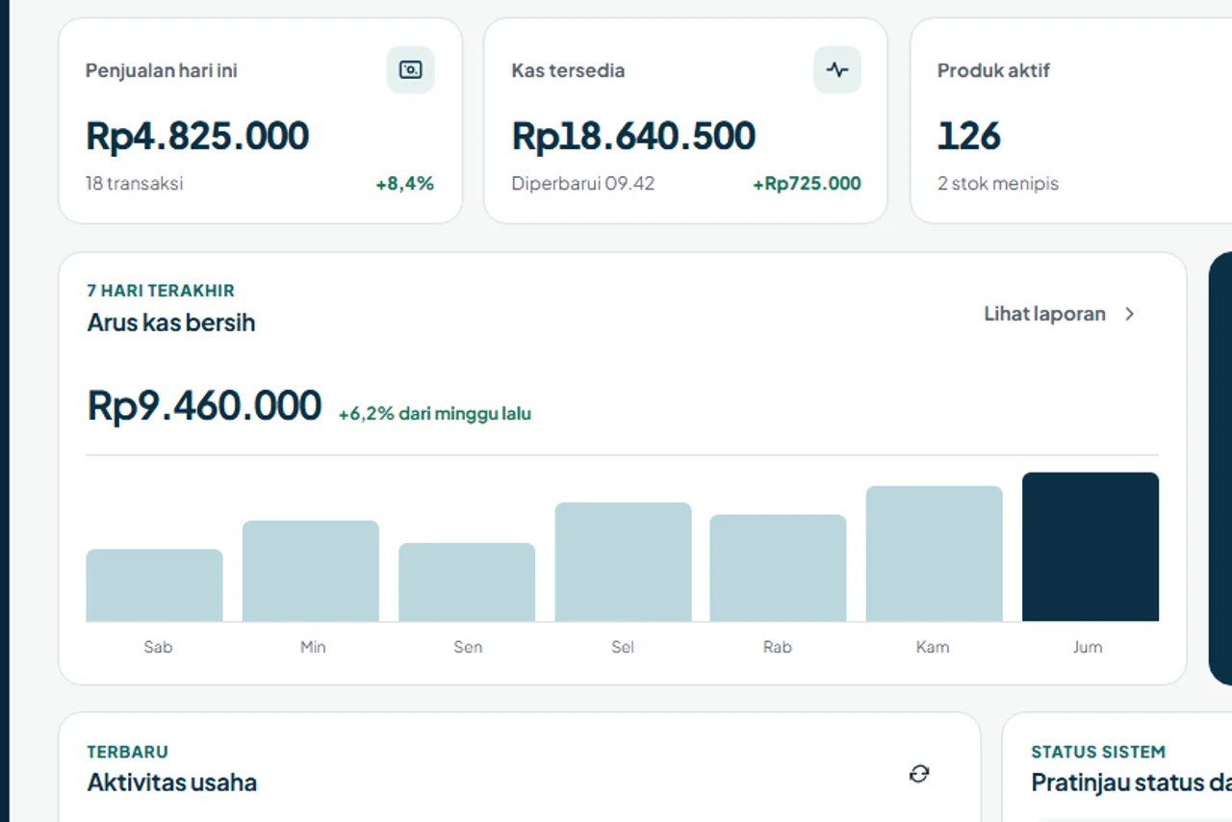
Task: Click the Pratinjau status heading
Action: tap(1132, 783)
